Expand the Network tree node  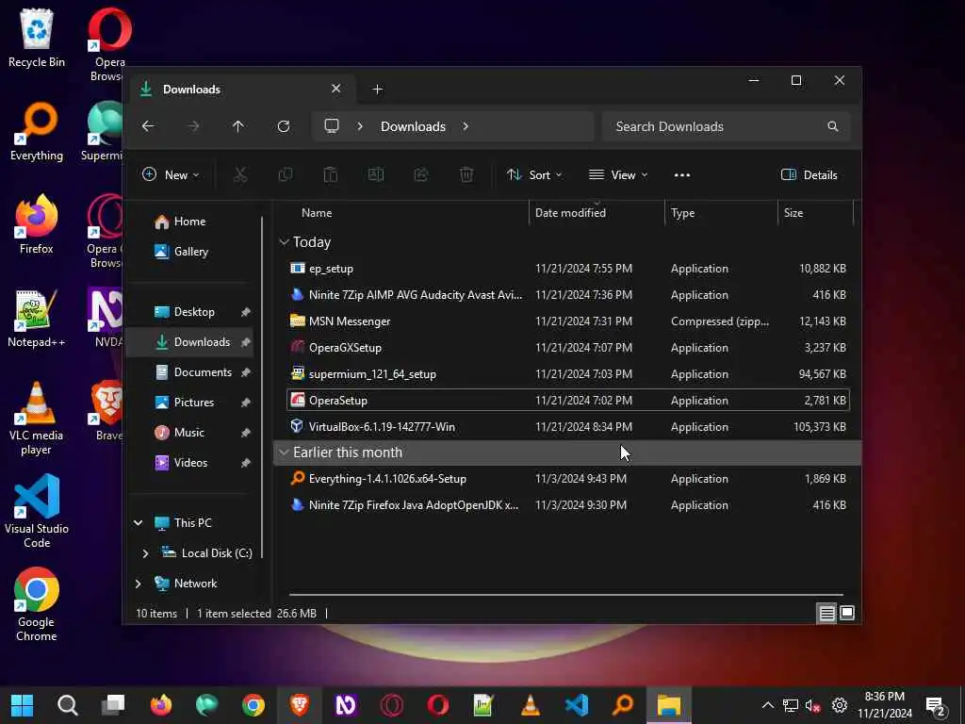tap(139, 584)
